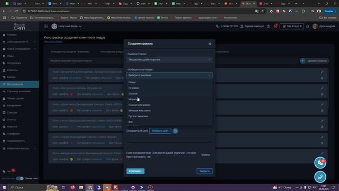339x191 pixels.
Task: Open the shopping cart icon in header
Action: click(x=275, y=27)
